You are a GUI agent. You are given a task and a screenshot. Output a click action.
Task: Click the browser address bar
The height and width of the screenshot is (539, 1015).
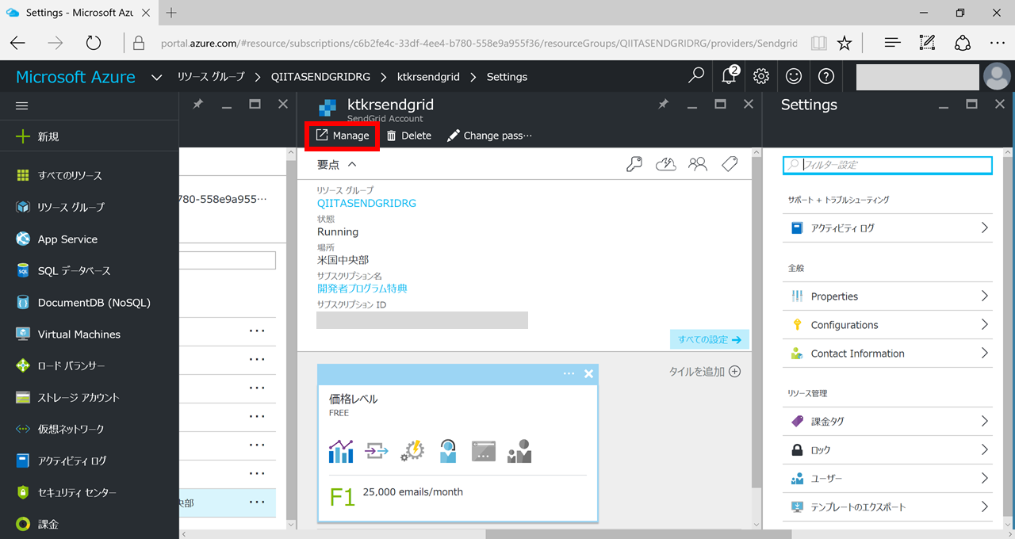coord(479,43)
